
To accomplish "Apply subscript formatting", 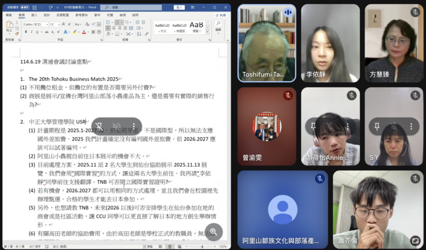I will [x=52, y=32].
